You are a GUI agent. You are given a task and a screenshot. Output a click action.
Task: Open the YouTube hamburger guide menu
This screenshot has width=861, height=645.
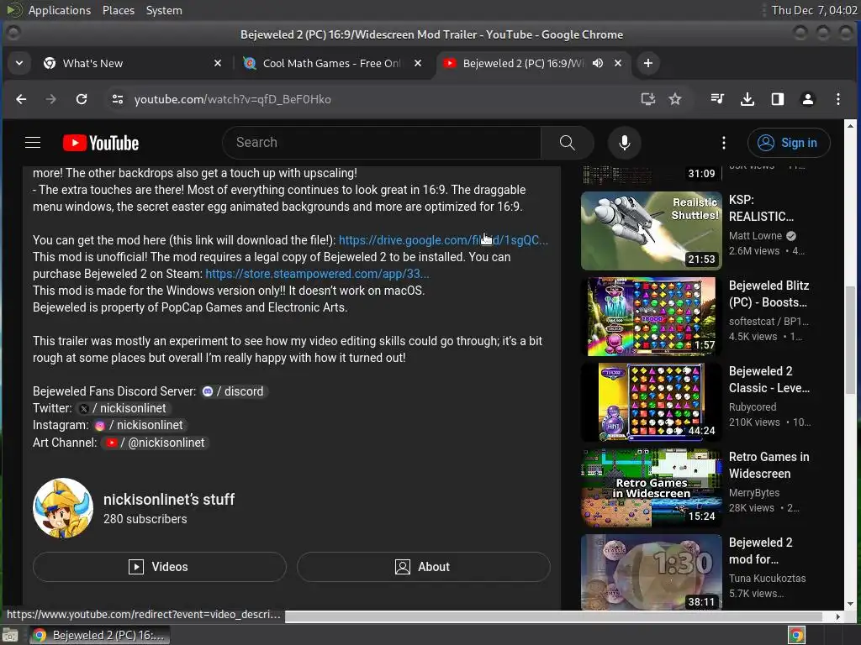[x=33, y=143]
